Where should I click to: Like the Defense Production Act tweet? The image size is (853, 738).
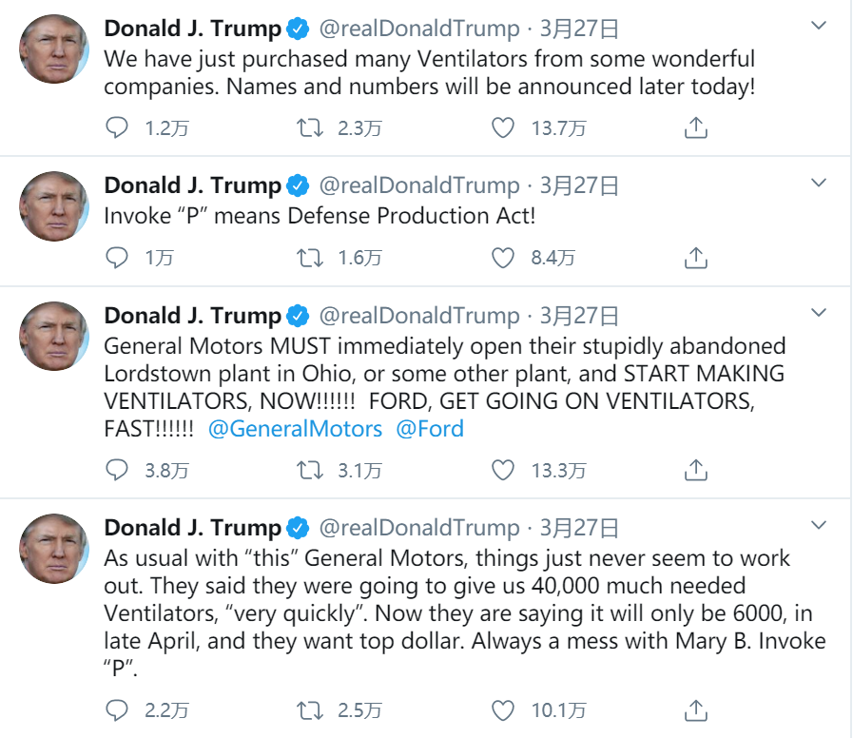click(x=503, y=258)
